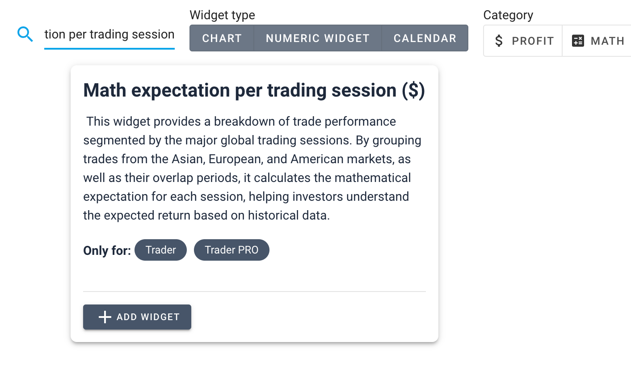This screenshot has height=372, width=631.
Task: Click the Category label
Action: coord(508,15)
